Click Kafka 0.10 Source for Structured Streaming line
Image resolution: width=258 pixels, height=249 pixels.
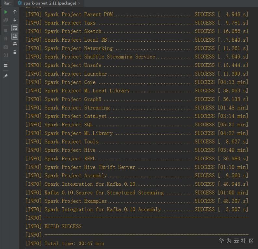tap(137, 193)
